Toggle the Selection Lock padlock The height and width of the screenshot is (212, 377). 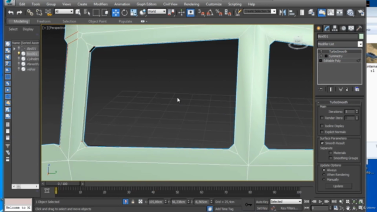click(133, 201)
